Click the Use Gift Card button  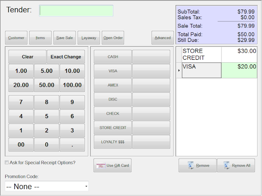[112, 166]
